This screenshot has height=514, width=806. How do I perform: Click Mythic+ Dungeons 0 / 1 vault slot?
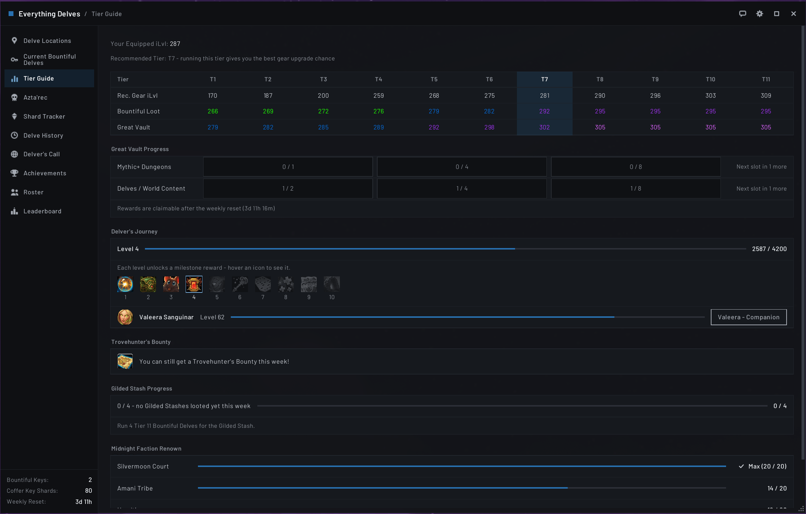(288, 167)
